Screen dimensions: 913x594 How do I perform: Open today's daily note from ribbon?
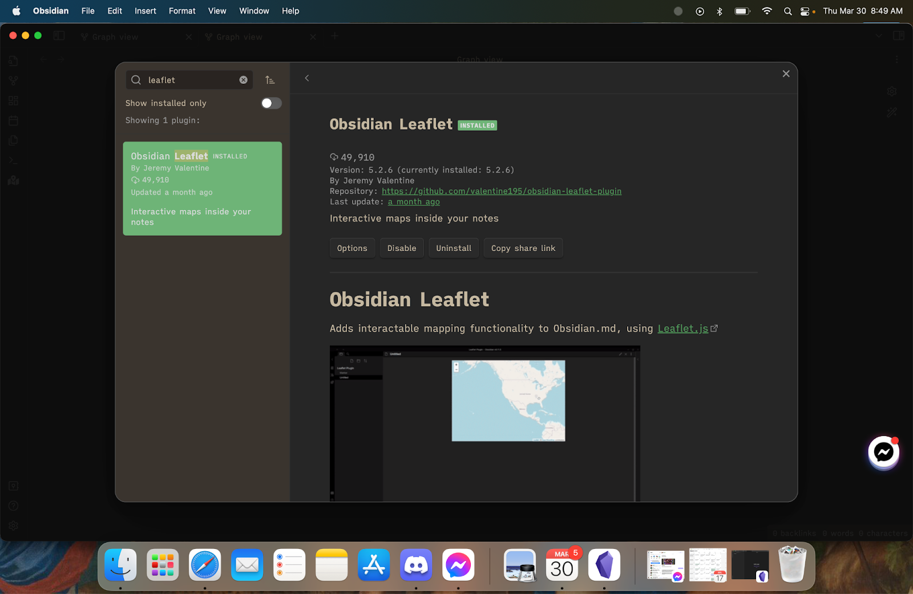(x=14, y=120)
